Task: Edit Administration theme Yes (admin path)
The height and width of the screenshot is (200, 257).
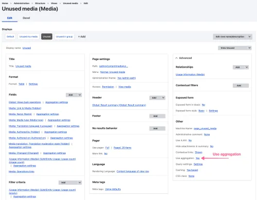Action: pos(126,78)
